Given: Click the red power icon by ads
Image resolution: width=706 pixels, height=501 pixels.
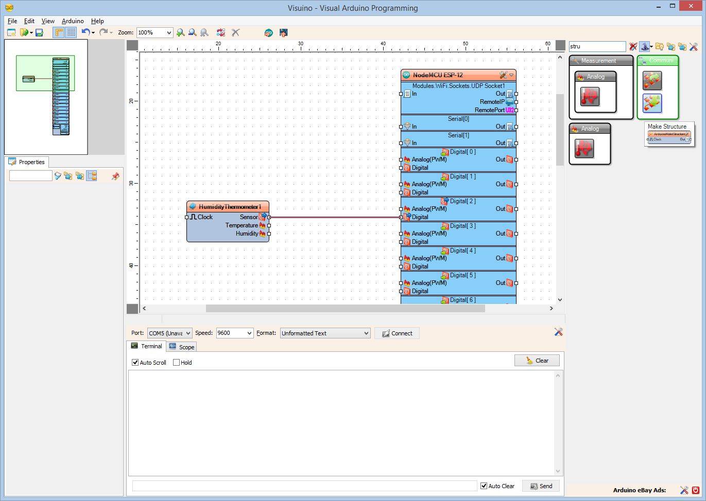Looking at the screenshot, I should tap(696, 490).
